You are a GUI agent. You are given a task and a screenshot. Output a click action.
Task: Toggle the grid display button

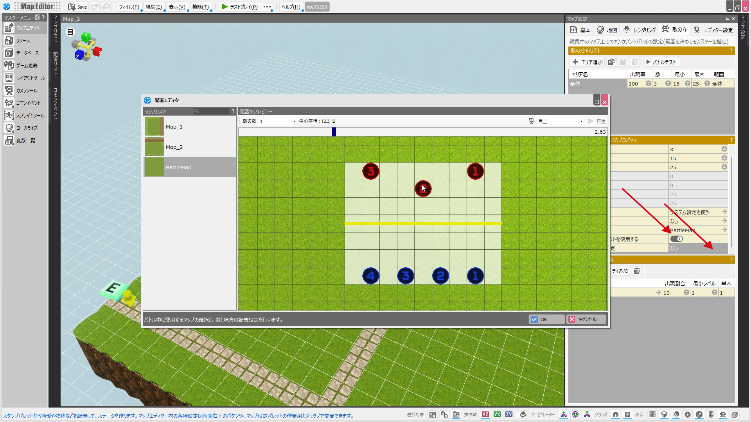point(627,415)
